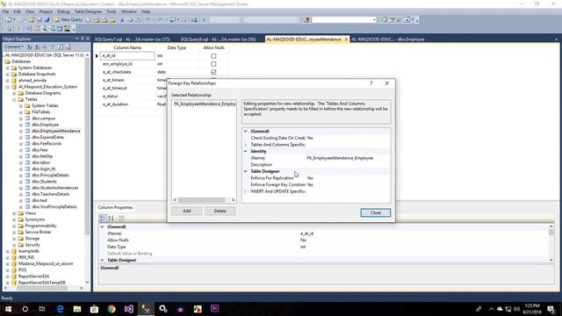Open Microsoft Edge from the taskbar
The width and height of the screenshot is (562, 316).
(x=60, y=309)
